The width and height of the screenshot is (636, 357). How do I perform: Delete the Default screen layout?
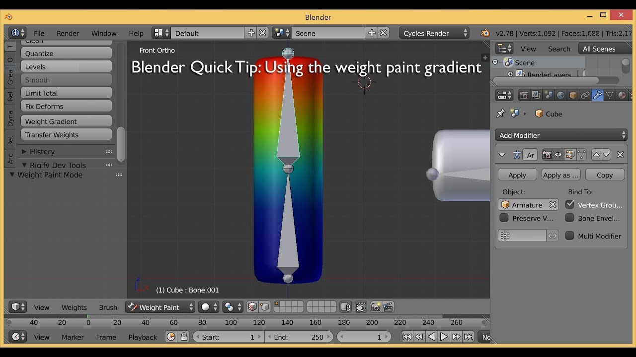263,33
